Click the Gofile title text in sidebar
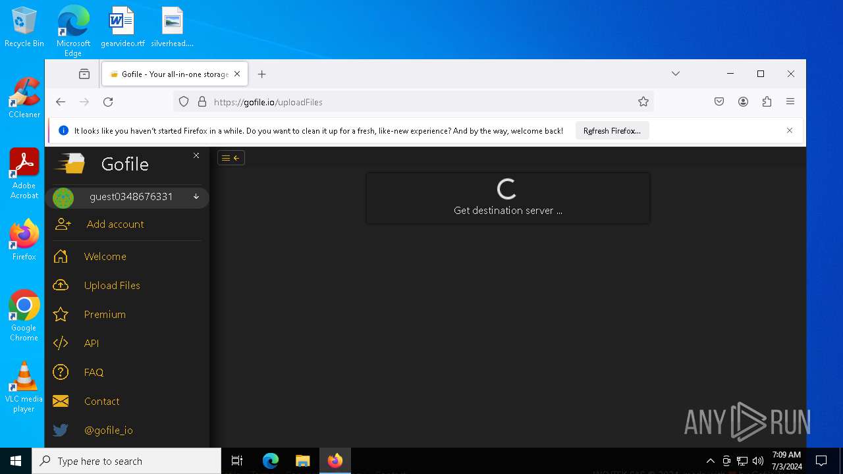 (x=124, y=164)
